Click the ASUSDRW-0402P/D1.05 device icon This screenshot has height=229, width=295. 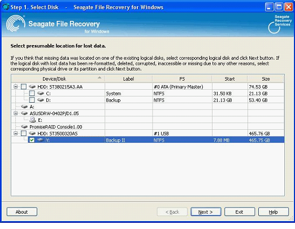(24, 113)
